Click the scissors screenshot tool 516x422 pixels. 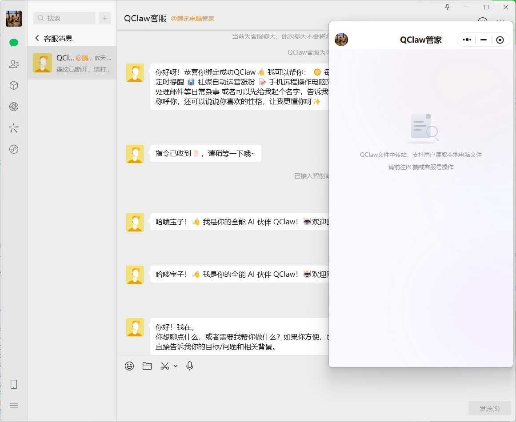165,366
